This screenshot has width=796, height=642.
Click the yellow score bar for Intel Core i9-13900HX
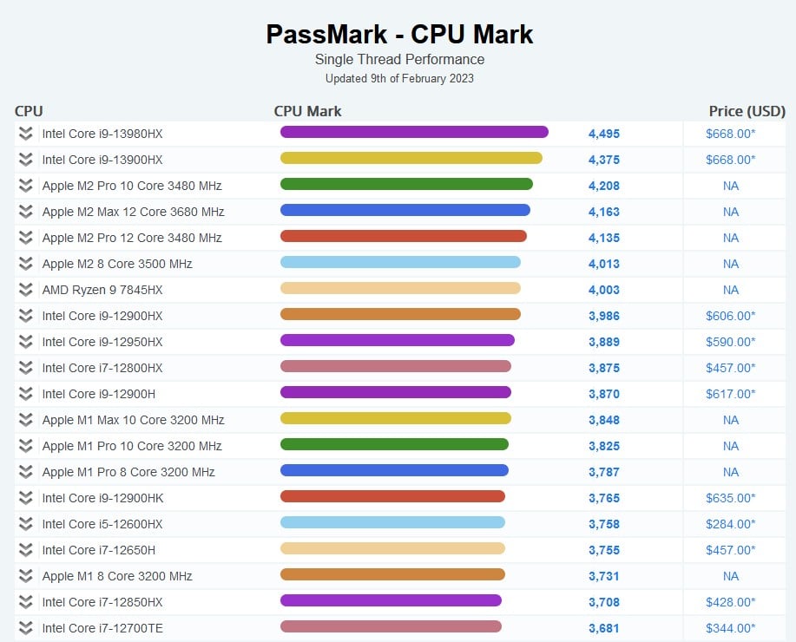[411, 158]
